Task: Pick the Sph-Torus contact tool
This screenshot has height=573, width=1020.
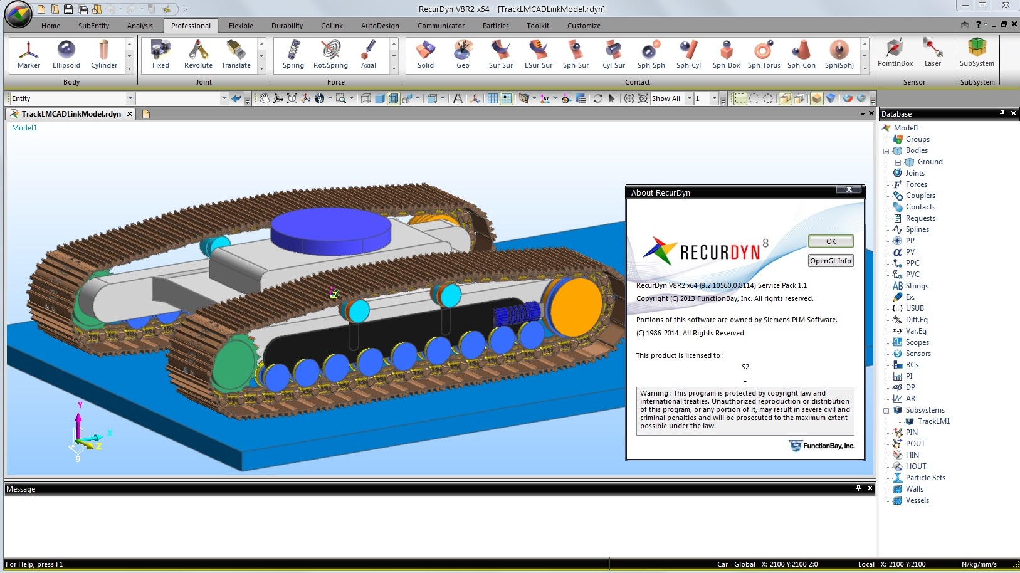Action: coord(764,55)
